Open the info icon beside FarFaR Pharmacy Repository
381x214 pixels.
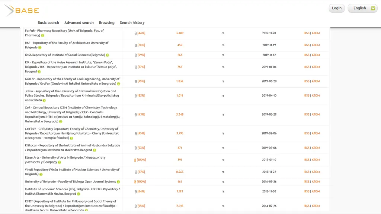pyautogui.click(x=42, y=35)
